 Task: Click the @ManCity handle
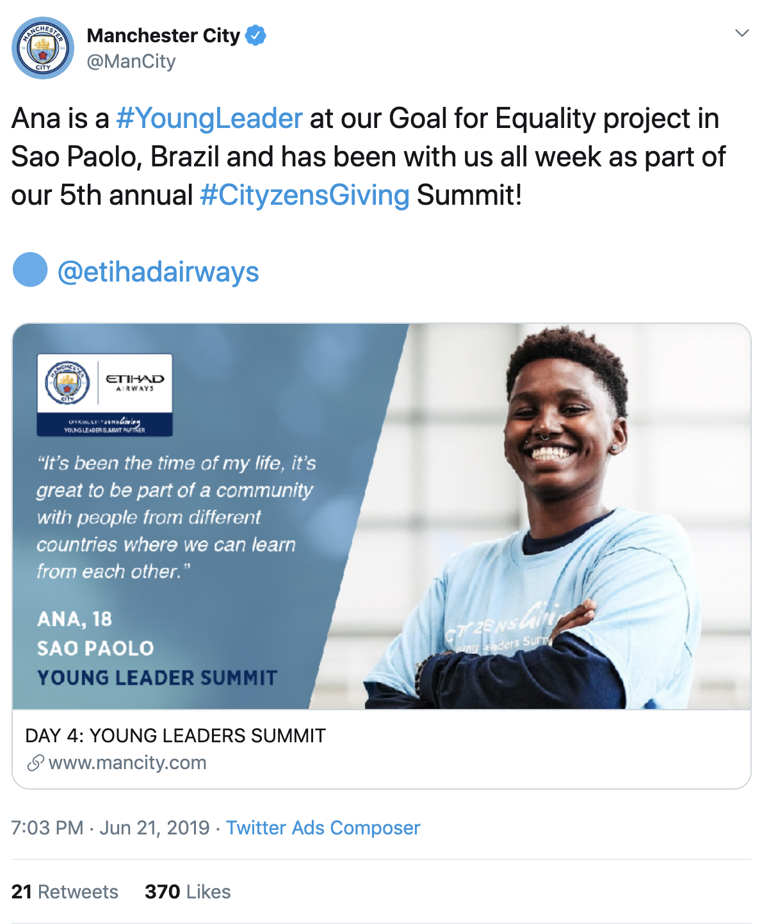[x=131, y=61]
